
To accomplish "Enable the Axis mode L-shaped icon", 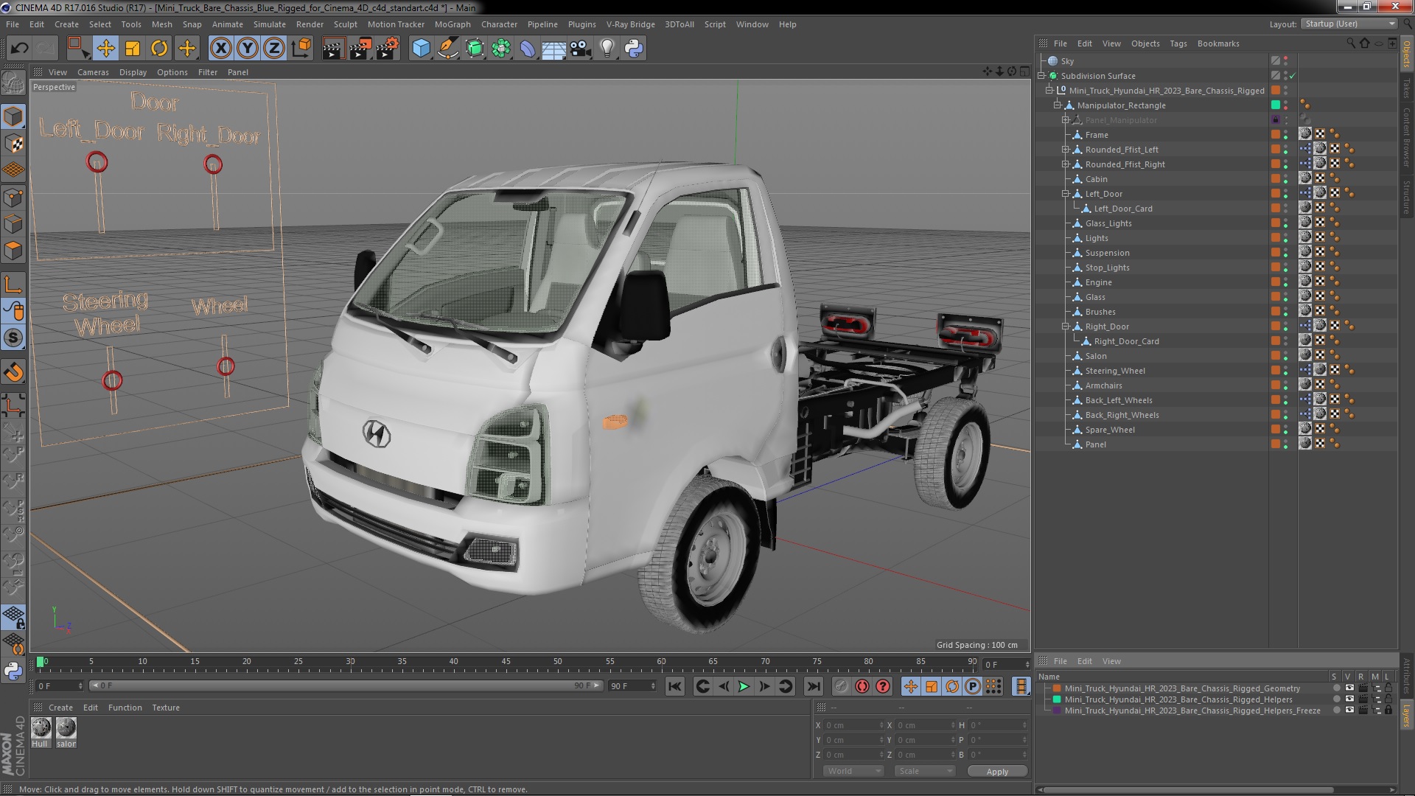I will coord(13,284).
